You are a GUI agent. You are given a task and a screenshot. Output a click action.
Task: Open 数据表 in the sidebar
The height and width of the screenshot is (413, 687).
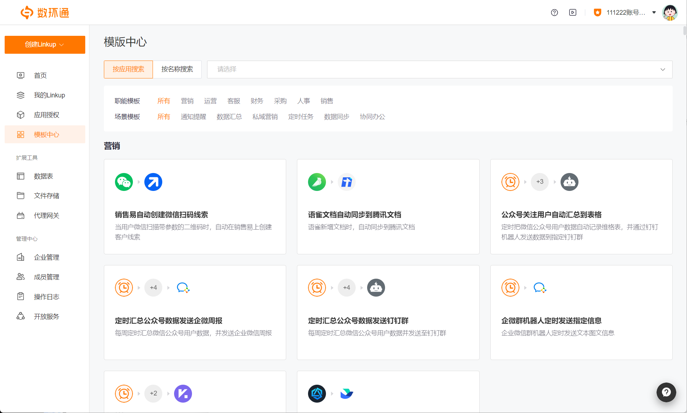coord(45,176)
